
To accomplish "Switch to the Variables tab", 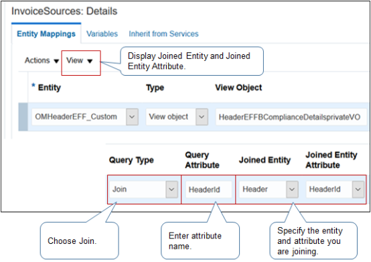I will tap(102, 34).
